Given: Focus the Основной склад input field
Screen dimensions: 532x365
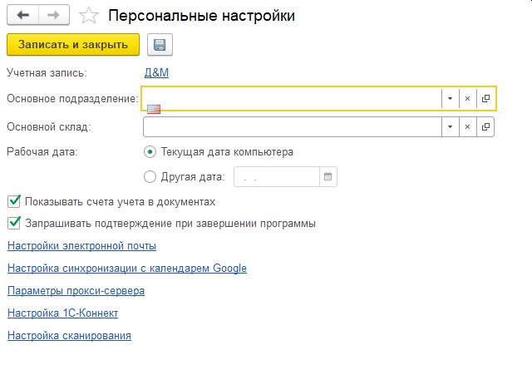Looking at the screenshot, I should point(293,127).
